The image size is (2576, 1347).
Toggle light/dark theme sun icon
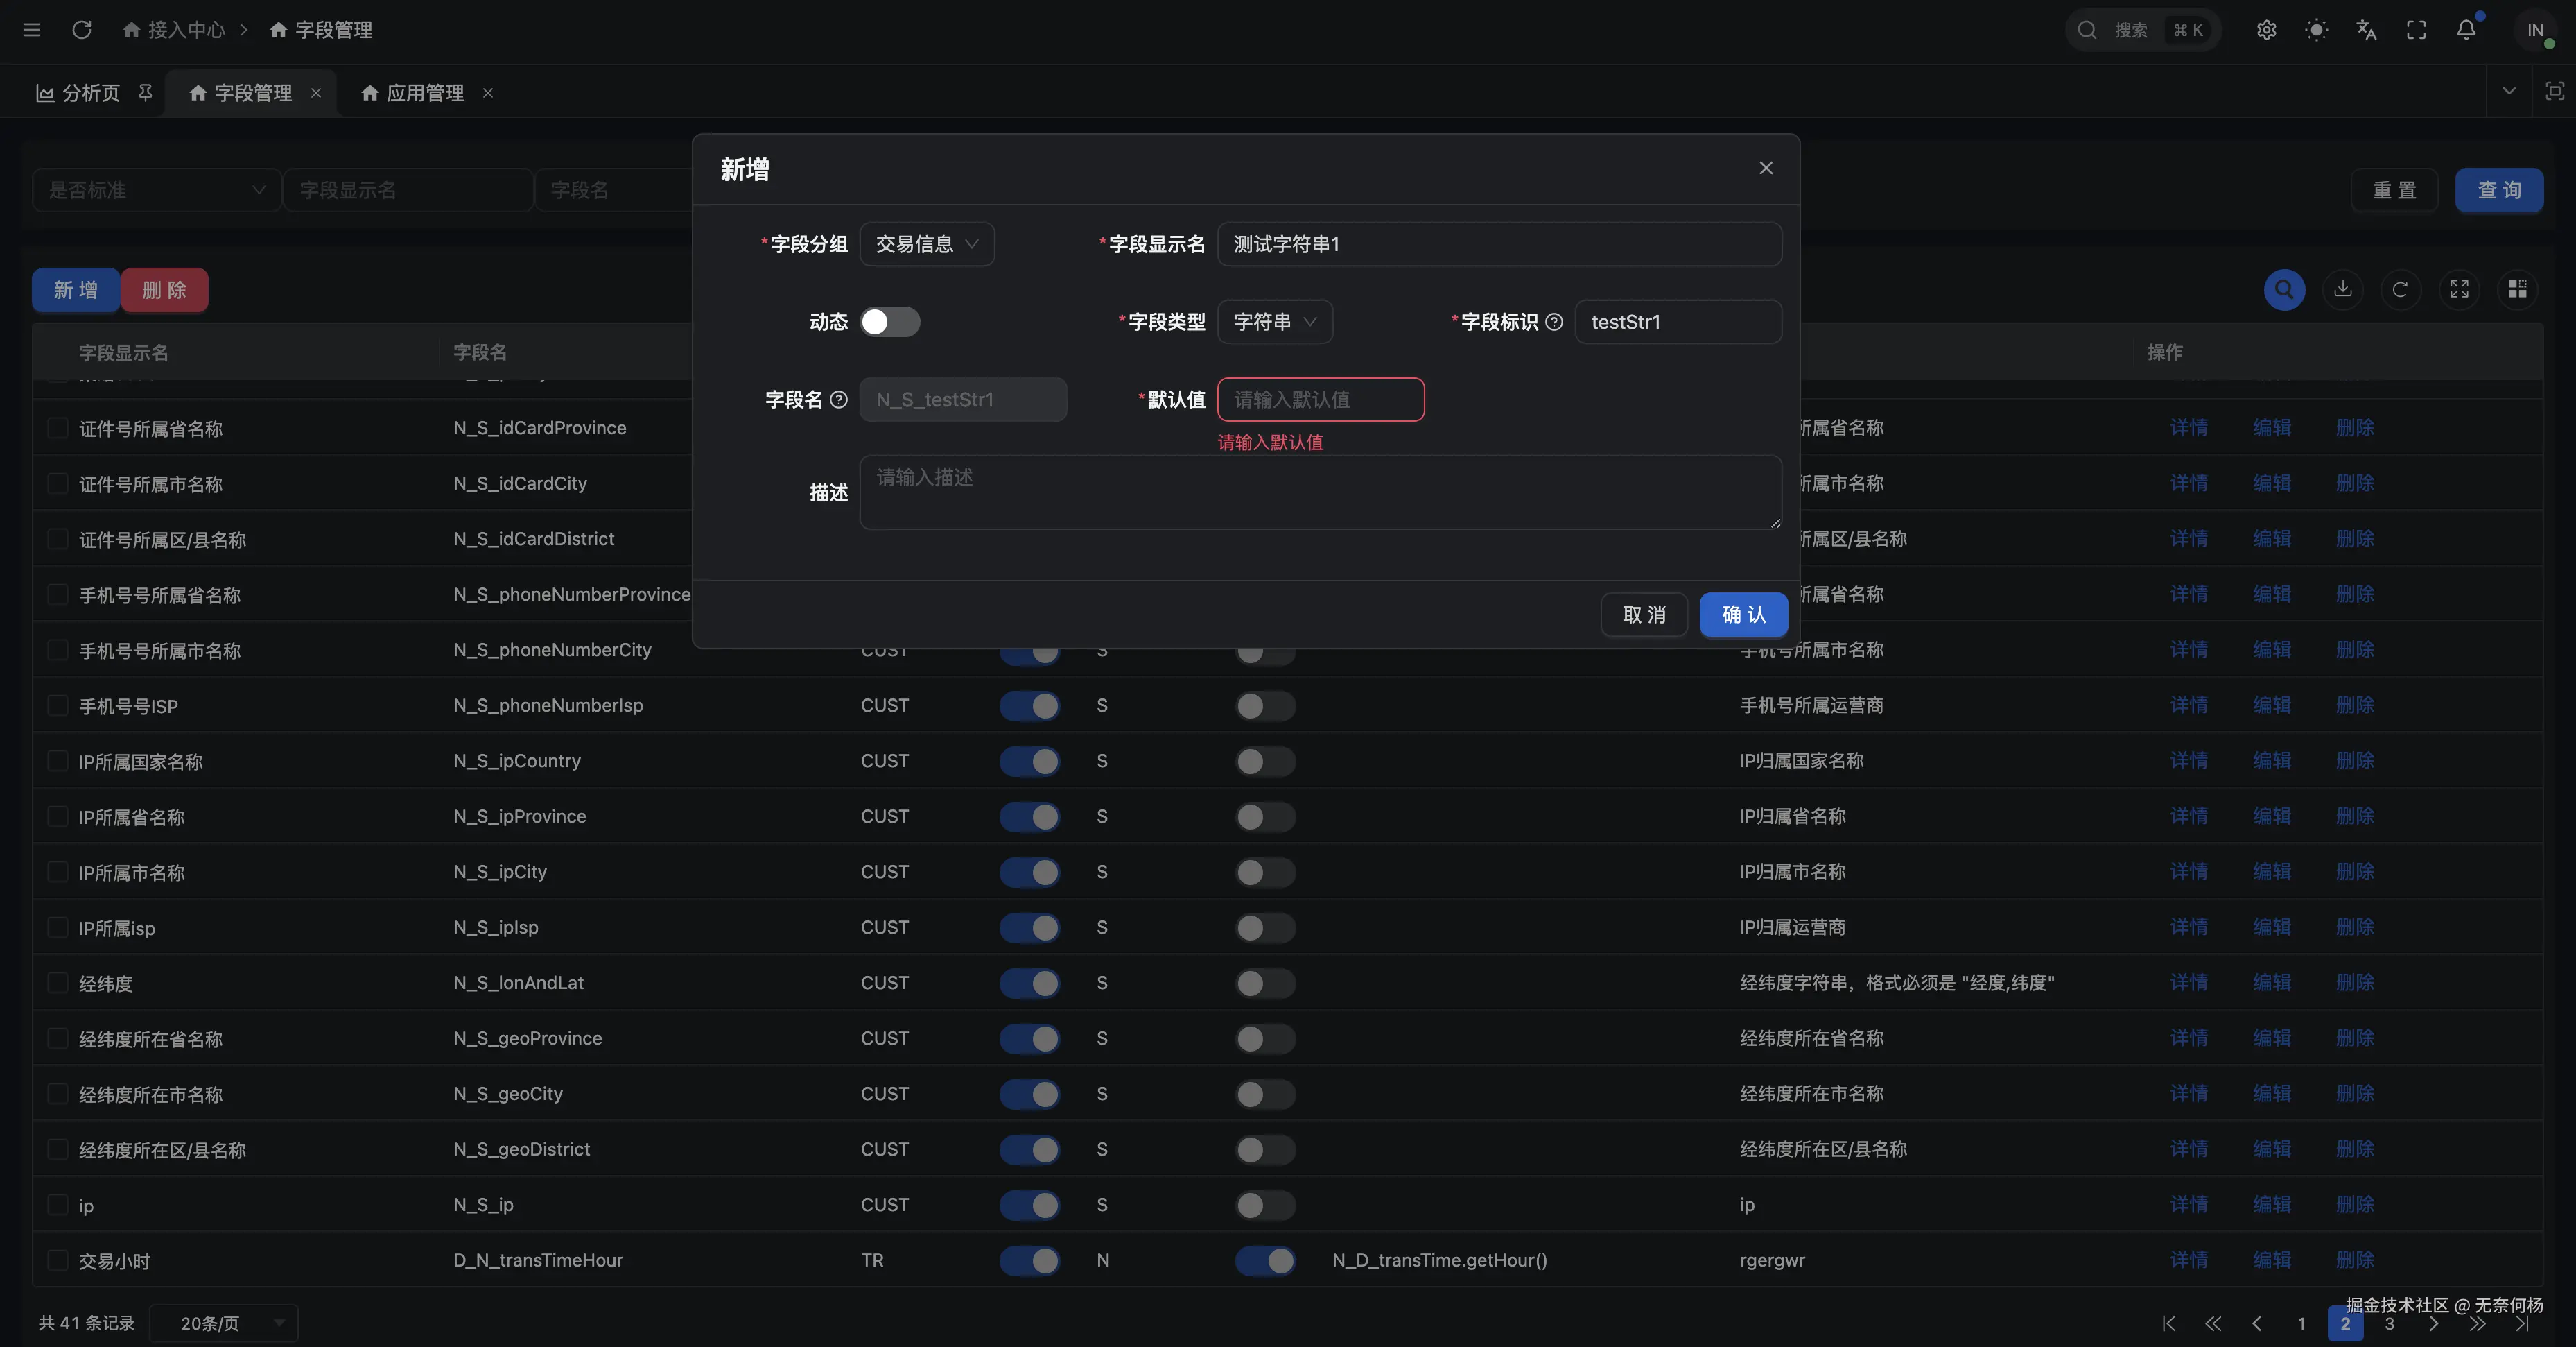click(2316, 30)
